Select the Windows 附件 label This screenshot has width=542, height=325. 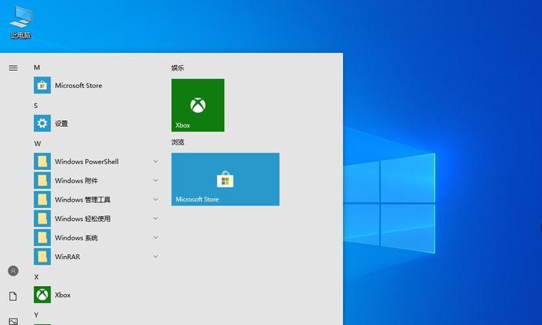click(x=76, y=180)
